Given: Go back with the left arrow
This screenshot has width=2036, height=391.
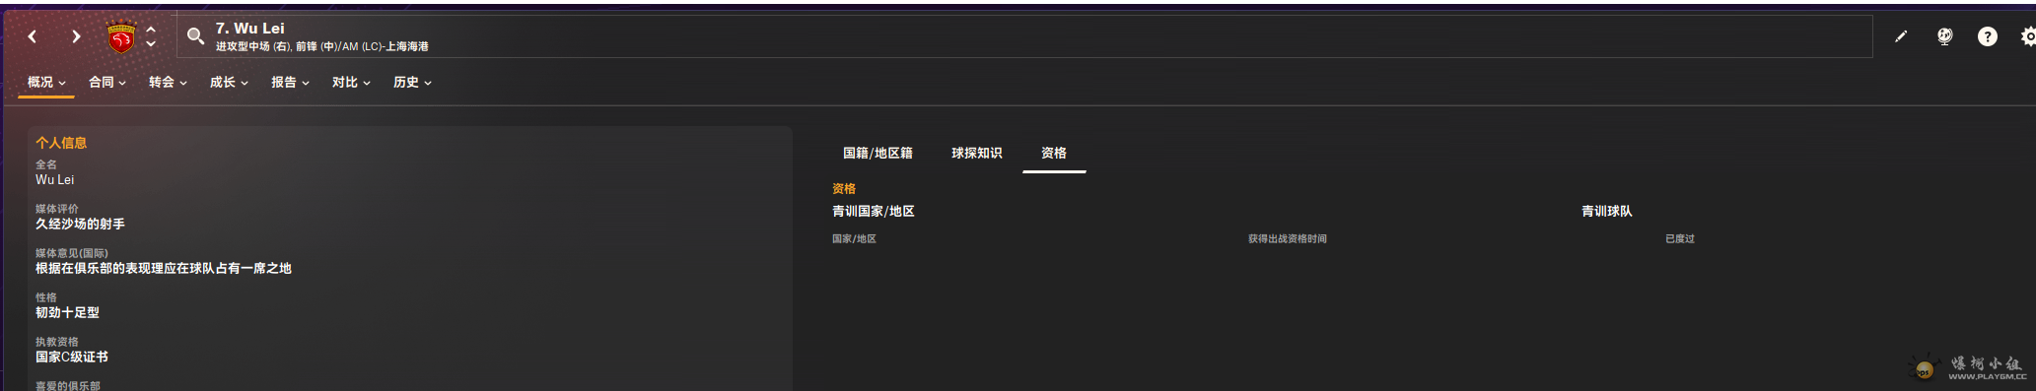Looking at the screenshot, I should click(x=33, y=36).
